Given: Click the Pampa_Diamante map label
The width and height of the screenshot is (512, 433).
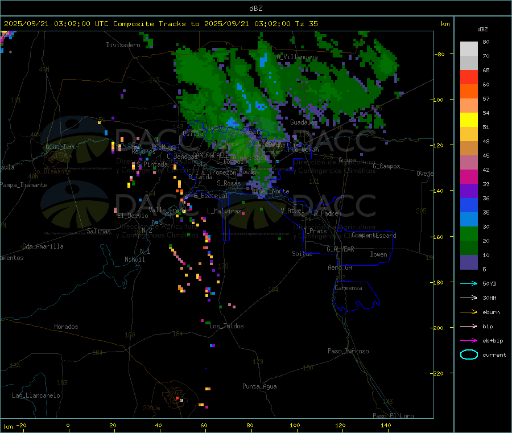Looking at the screenshot, I should tap(24, 185).
